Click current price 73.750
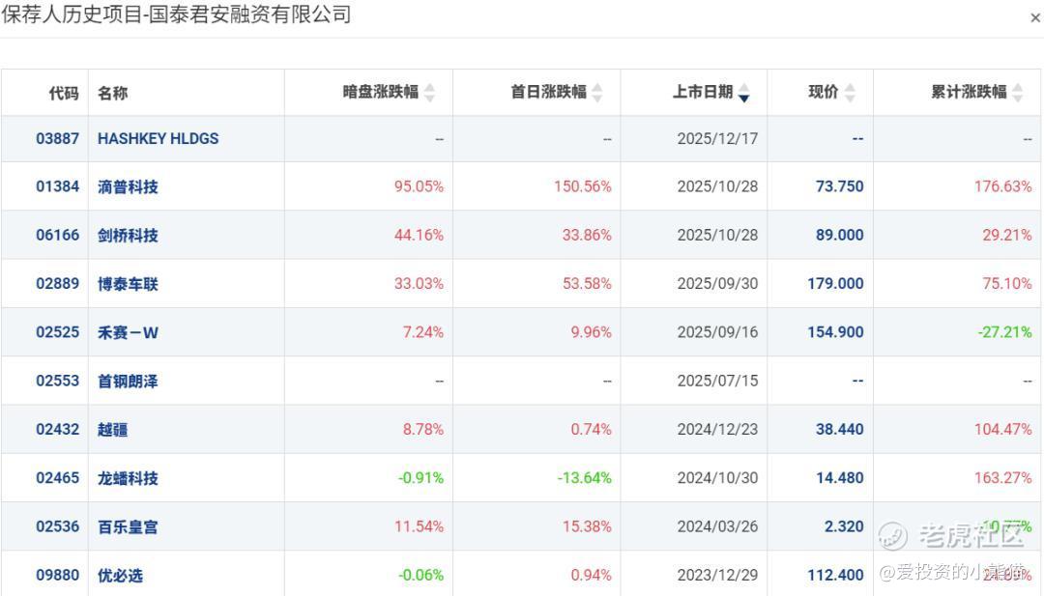This screenshot has width=1044, height=596. (840, 186)
